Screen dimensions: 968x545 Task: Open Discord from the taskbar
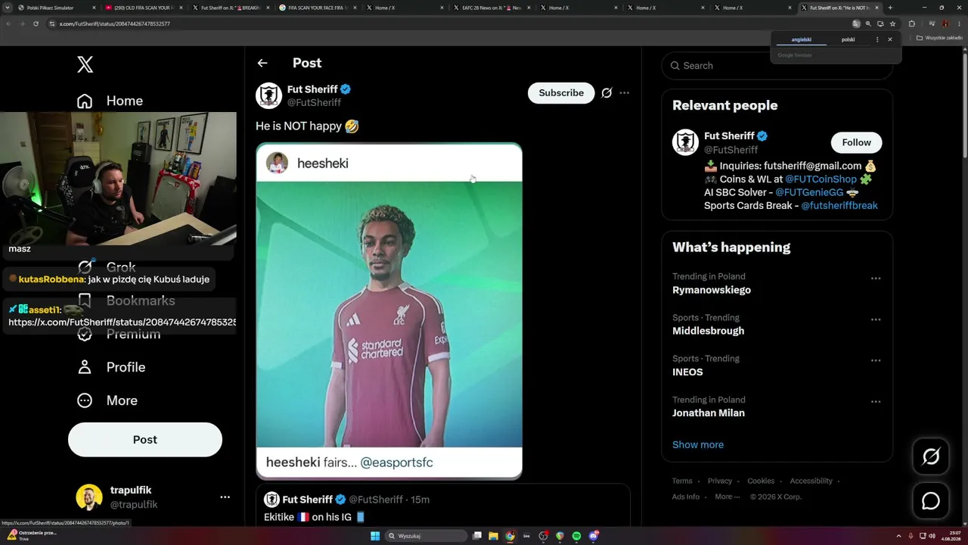pyautogui.click(x=594, y=536)
